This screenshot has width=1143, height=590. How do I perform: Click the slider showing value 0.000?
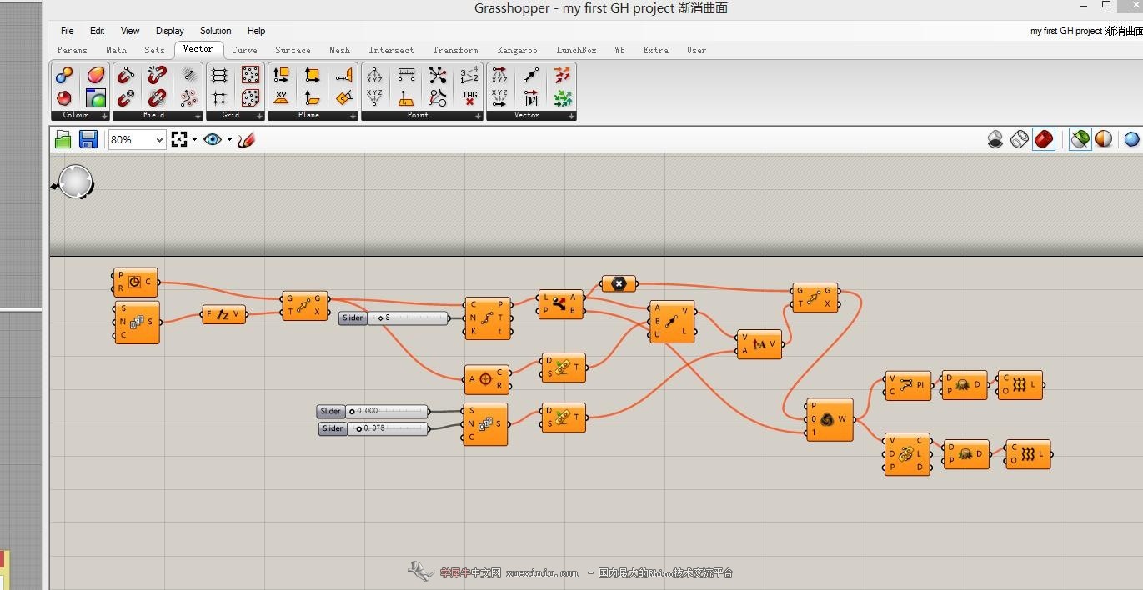point(373,411)
